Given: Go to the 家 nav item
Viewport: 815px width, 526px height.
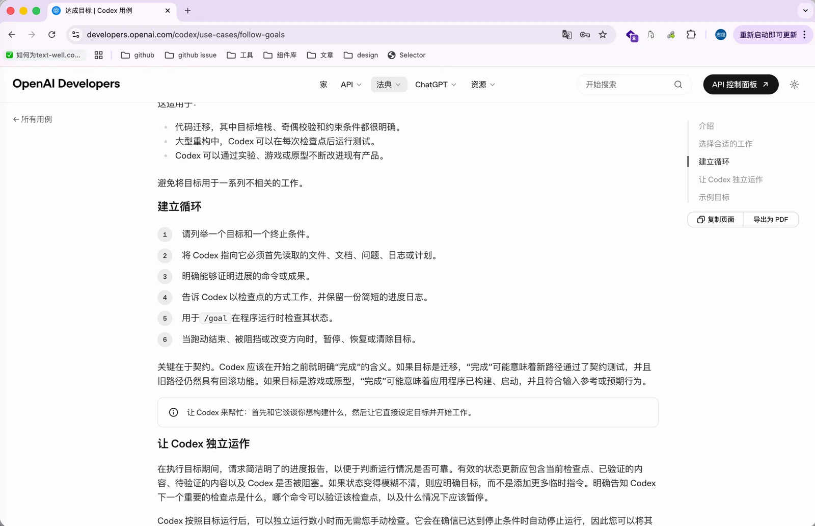Looking at the screenshot, I should coord(323,85).
